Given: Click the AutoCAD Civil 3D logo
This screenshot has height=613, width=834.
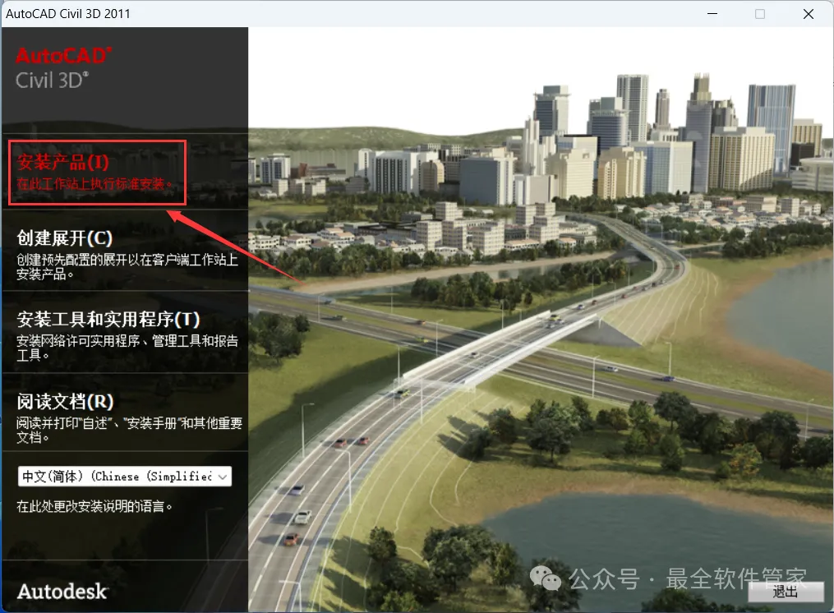Looking at the screenshot, I should [x=64, y=68].
